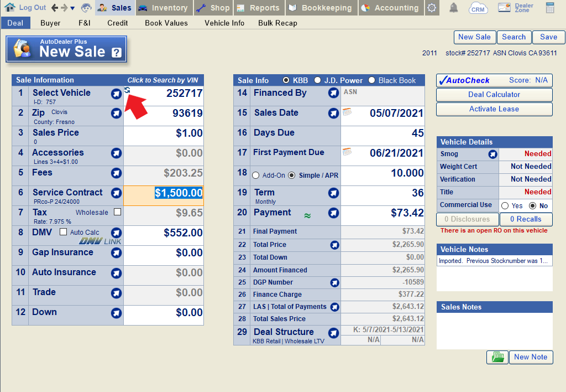Click the Service Contract amount field
This screenshot has height=392, width=566.
click(164, 195)
